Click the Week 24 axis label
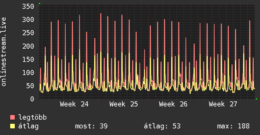The width and height of the screenshot is (260, 135). point(74,104)
